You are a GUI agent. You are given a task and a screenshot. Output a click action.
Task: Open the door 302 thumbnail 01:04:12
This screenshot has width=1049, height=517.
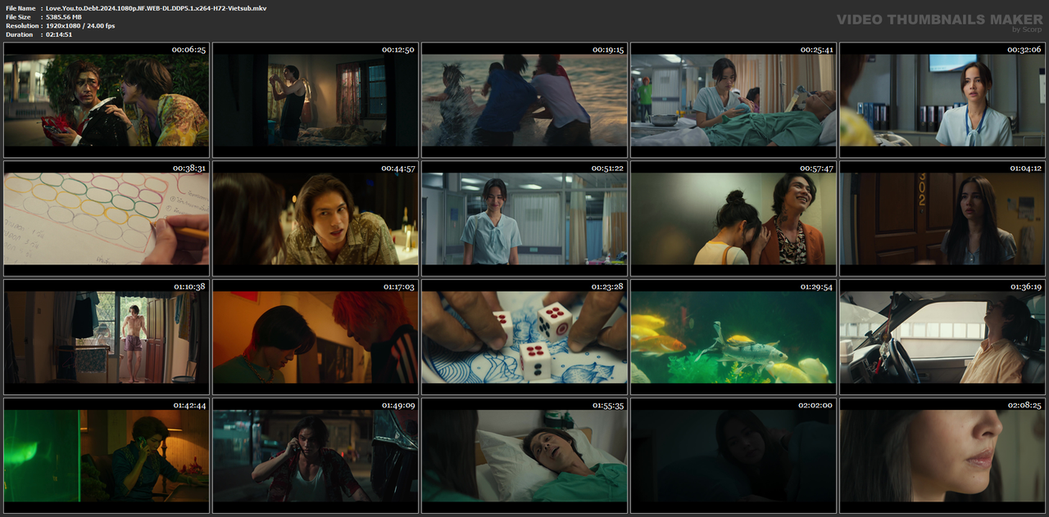point(942,218)
